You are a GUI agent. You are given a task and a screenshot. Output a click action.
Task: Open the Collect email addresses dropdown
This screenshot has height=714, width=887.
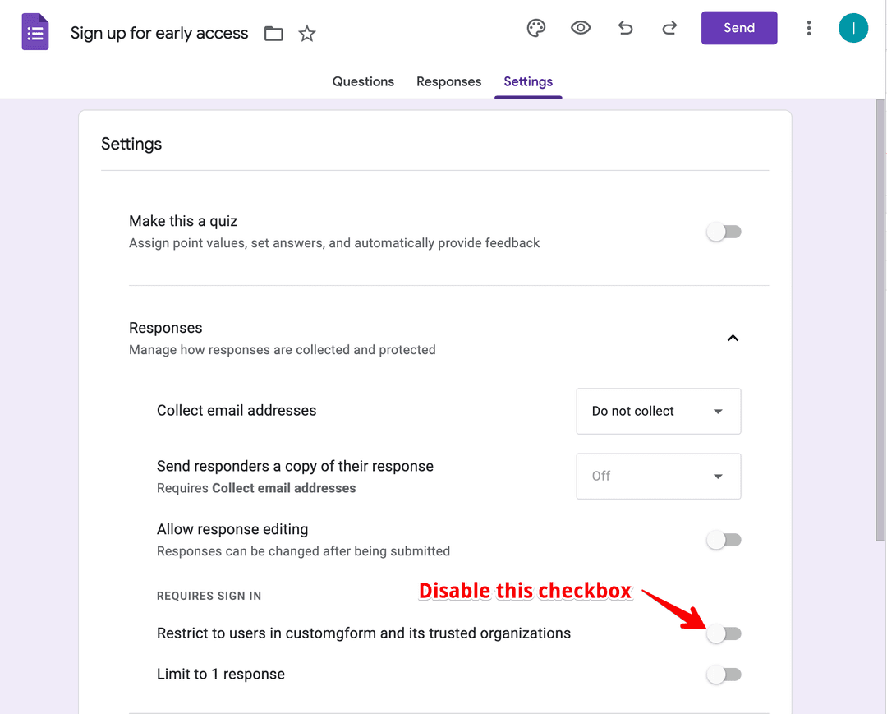coord(658,411)
